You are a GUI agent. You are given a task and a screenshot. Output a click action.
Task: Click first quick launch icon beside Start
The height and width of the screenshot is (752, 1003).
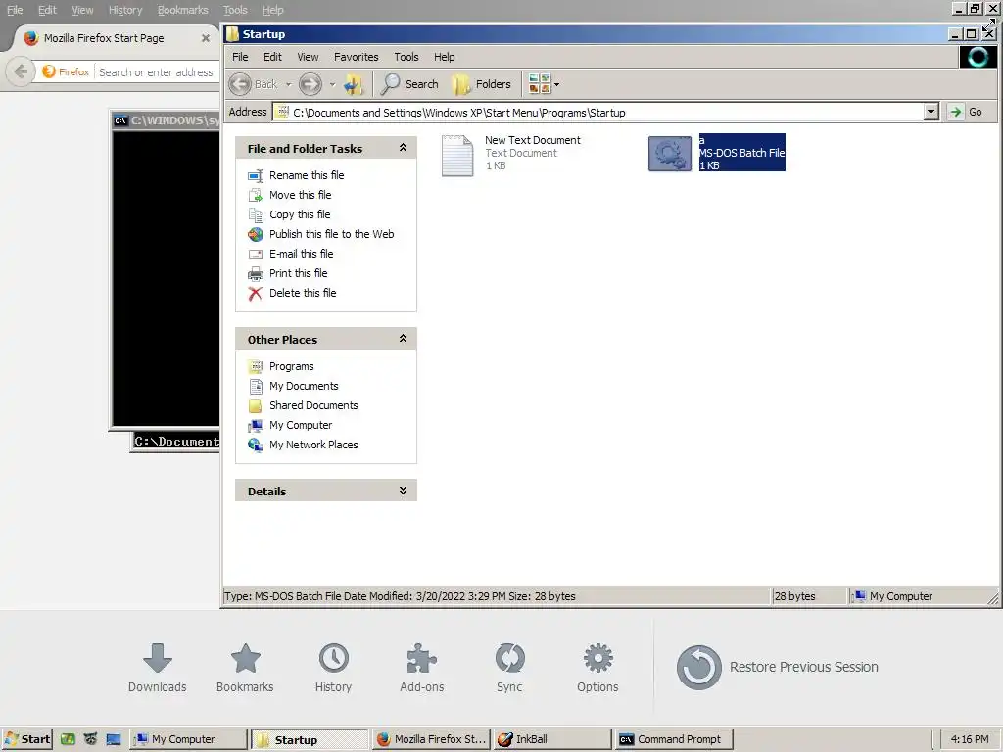[x=68, y=740]
